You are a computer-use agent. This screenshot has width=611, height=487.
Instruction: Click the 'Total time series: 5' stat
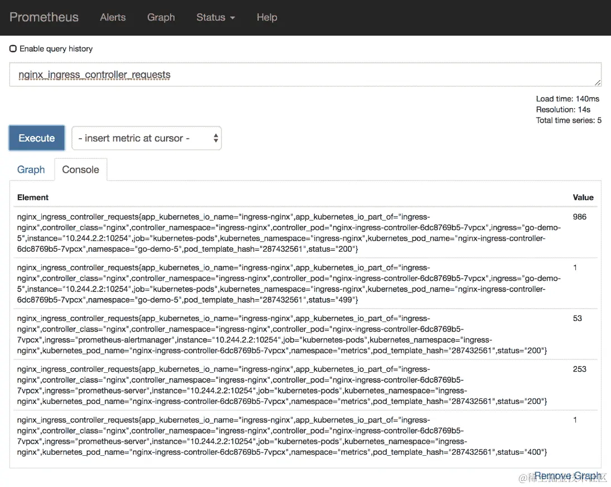tap(569, 120)
